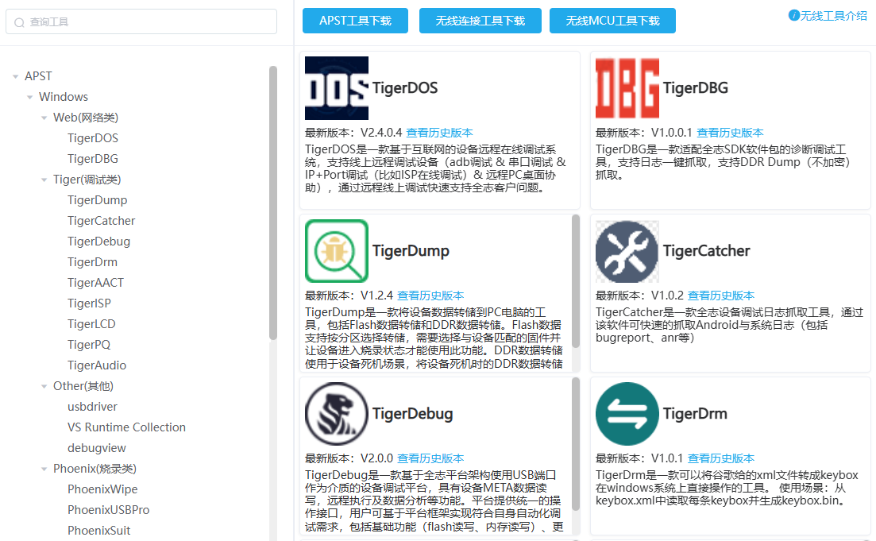This screenshot has width=876, height=541.
Task: Collapse the Phoenix(烧录类) tree group
Action: pos(44,470)
